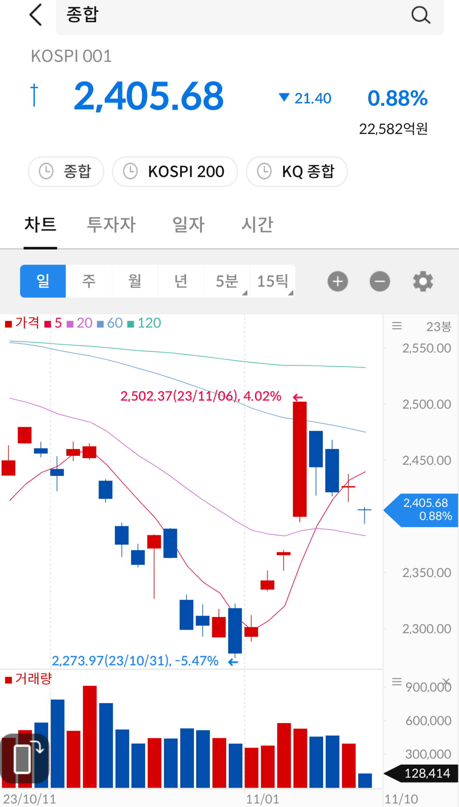This screenshot has width=459, height=807.
Task: Expand the 15틱 tick interval dropdown
Action: click(273, 281)
